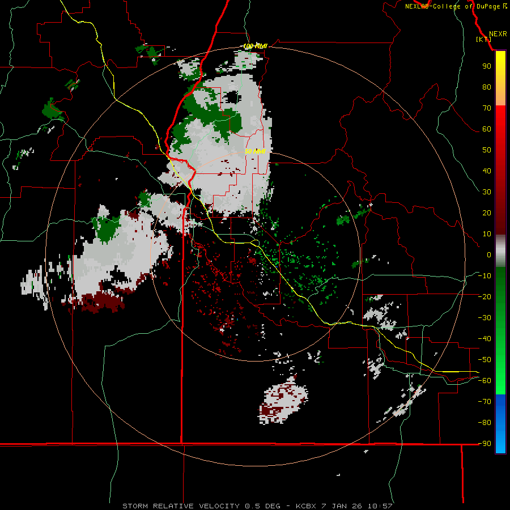Click the 0 knot scale value
510x510 pixels.
click(489, 254)
